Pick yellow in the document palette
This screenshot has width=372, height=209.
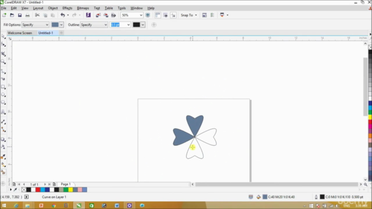click(70, 190)
